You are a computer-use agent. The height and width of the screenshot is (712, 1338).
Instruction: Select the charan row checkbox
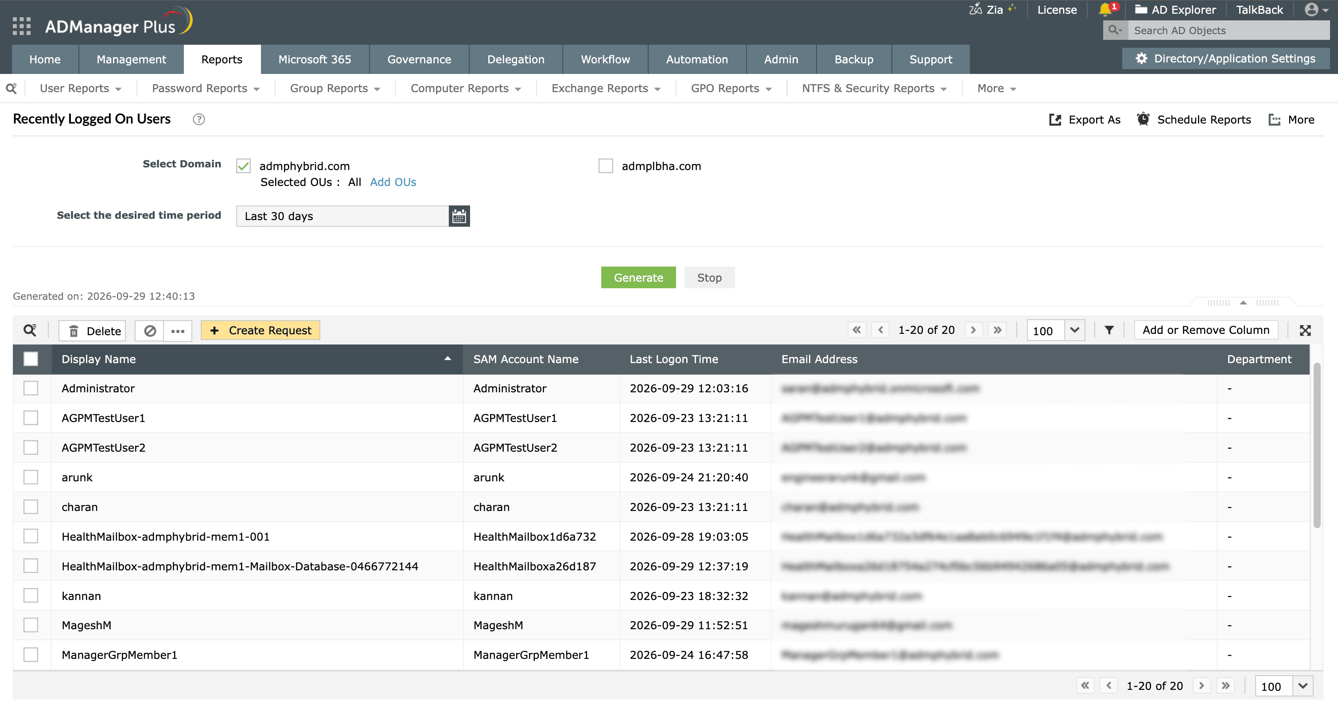click(x=31, y=507)
